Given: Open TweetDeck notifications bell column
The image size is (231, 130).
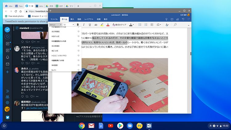Looking at the screenshot, I should [7, 57].
